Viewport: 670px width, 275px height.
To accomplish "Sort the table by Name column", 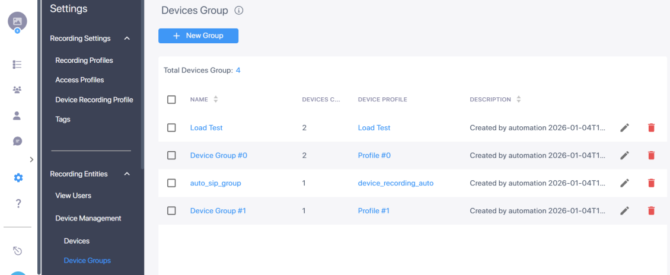I will point(215,100).
